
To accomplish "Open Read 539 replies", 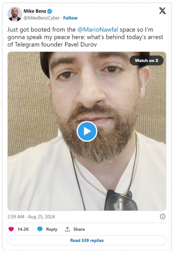I will [87, 240].
